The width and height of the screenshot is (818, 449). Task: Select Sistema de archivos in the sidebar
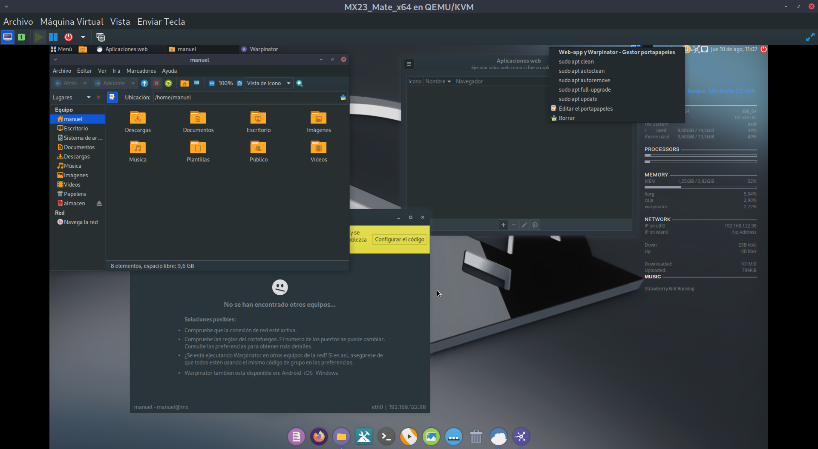77,138
